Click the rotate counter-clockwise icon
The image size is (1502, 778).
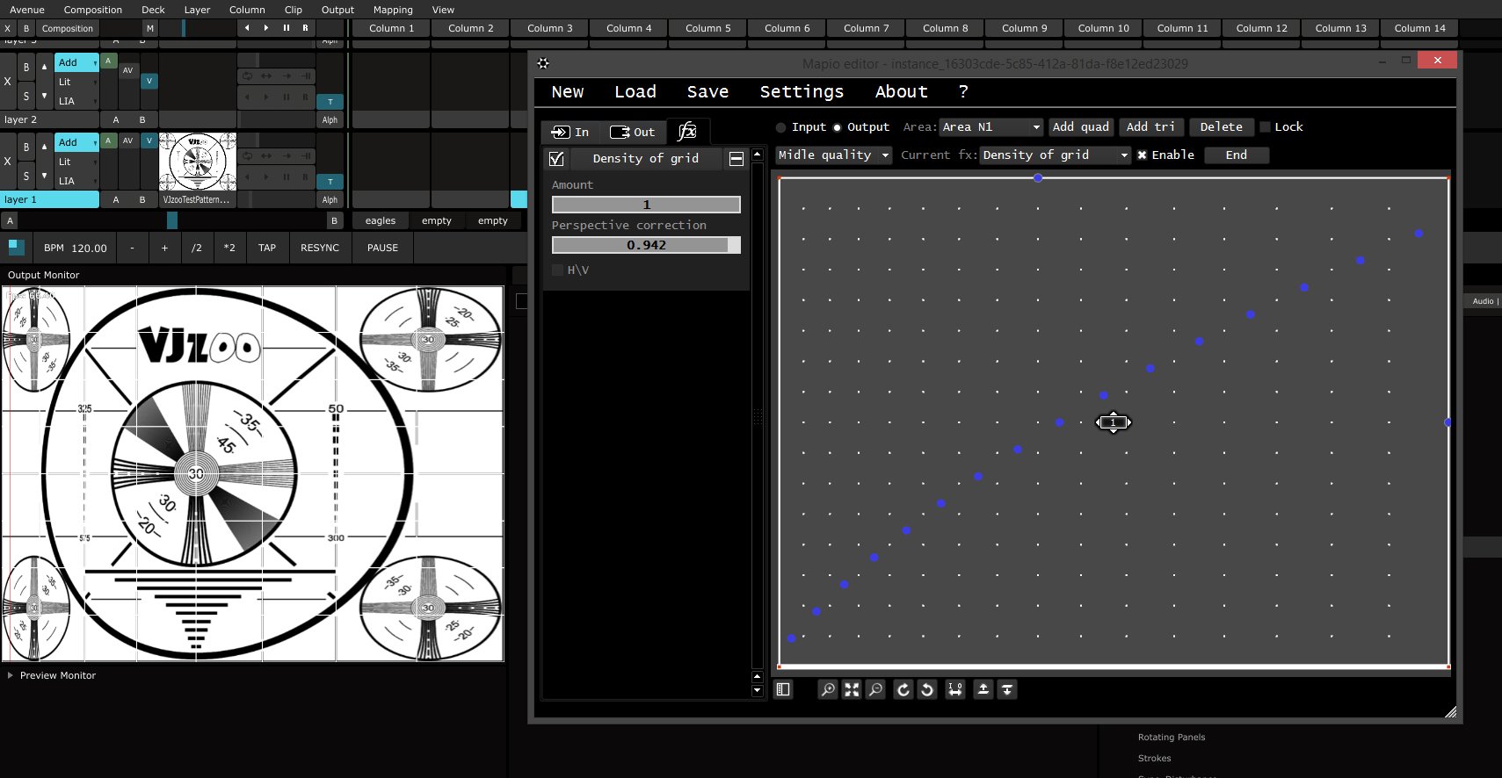pyautogui.click(x=927, y=690)
